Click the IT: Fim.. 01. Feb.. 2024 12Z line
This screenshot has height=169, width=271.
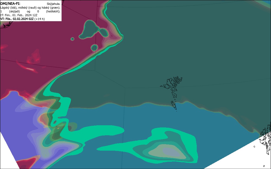19,15
